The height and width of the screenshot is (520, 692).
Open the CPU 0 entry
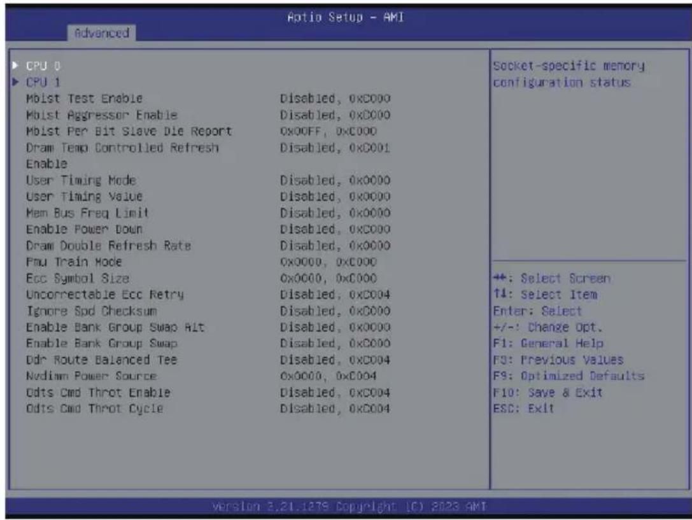pos(43,66)
